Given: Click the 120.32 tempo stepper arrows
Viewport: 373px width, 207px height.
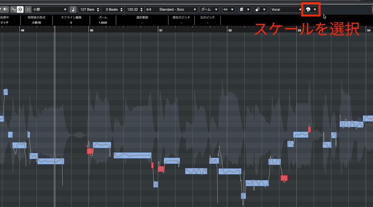Looking at the screenshot, I should point(141,9).
